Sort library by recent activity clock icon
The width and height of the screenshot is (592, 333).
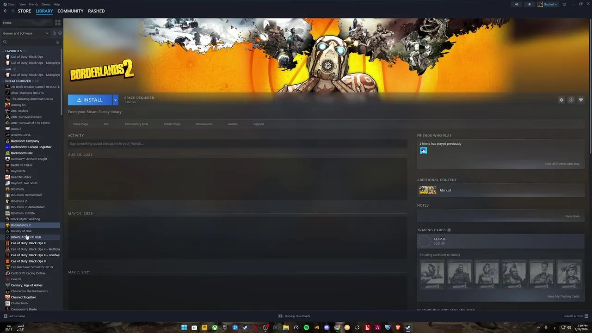click(54, 33)
